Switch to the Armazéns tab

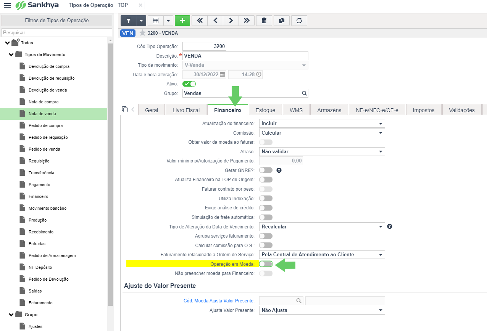[329, 110]
